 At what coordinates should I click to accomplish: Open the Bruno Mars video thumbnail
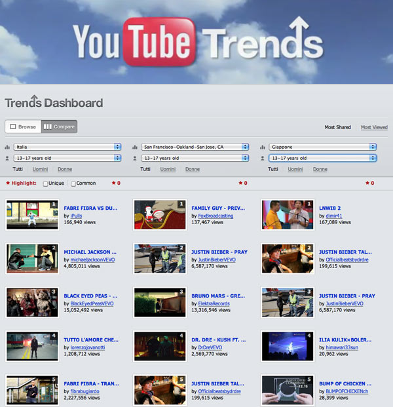pyautogui.click(x=160, y=302)
